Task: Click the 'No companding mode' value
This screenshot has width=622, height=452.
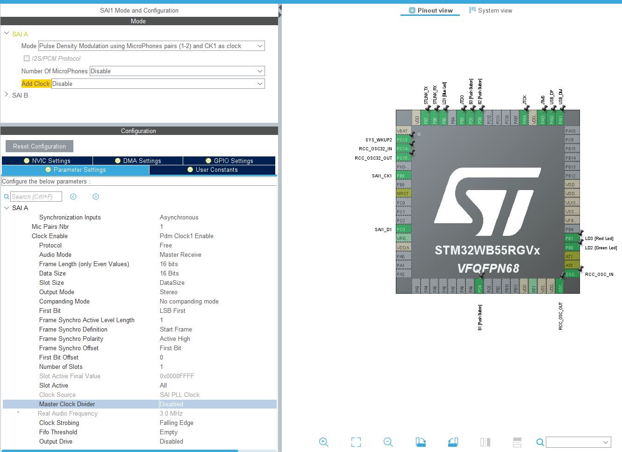Action: coord(189,301)
